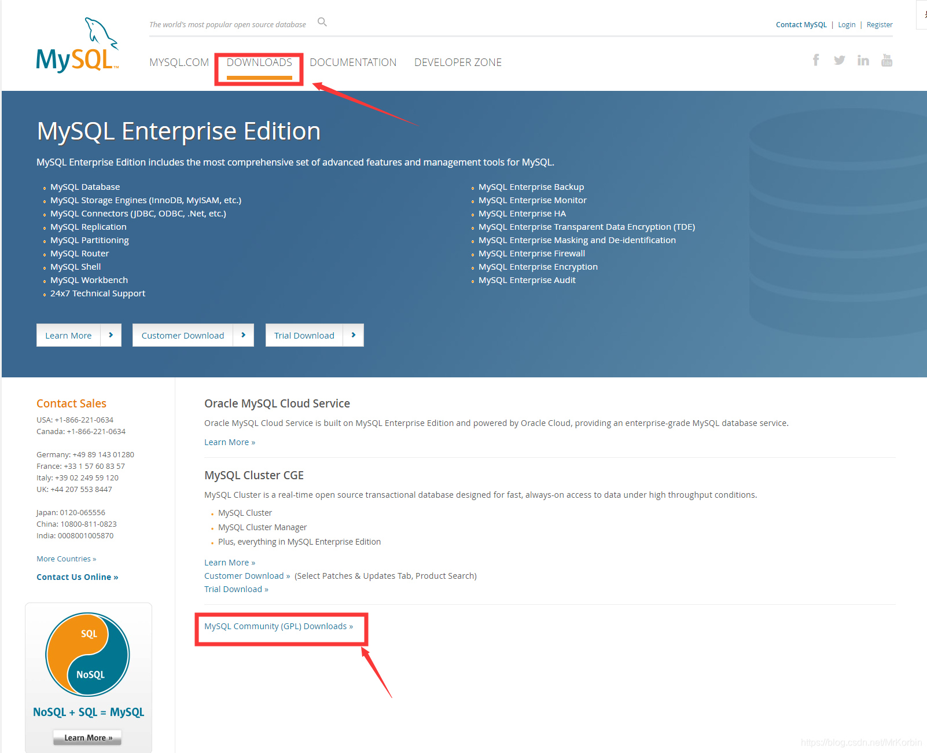Switch to DEVELOPER ZONE tab

pyautogui.click(x=458, y=63)
